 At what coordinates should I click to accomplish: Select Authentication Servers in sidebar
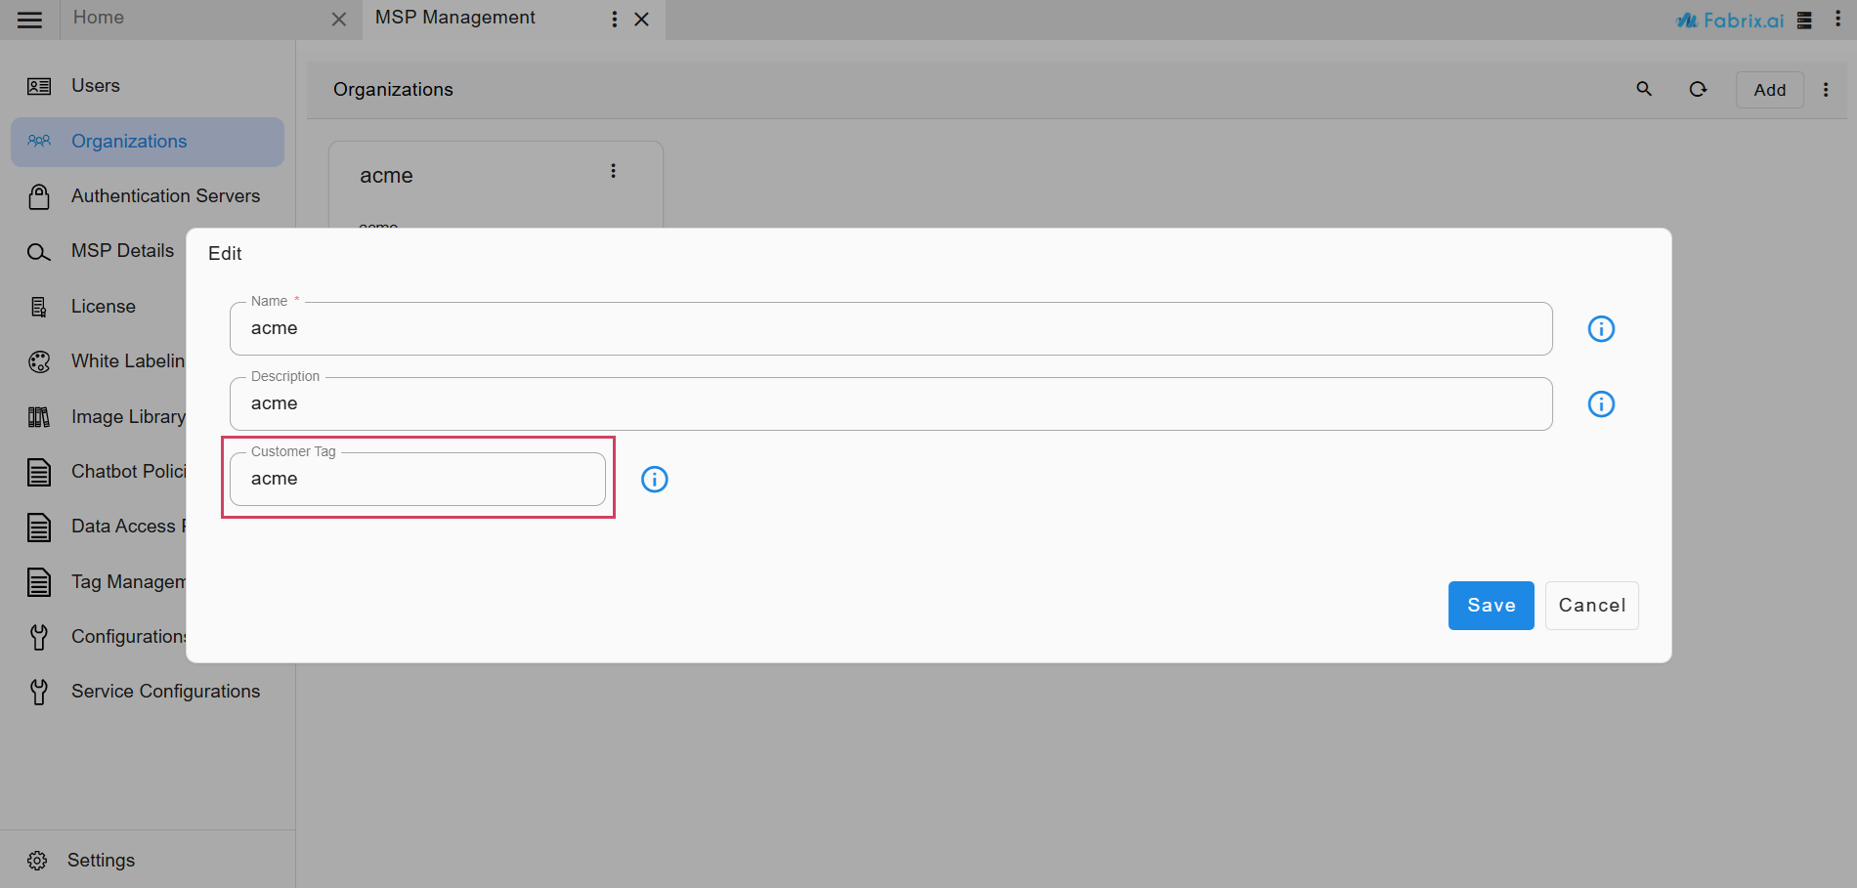[165, 196]
